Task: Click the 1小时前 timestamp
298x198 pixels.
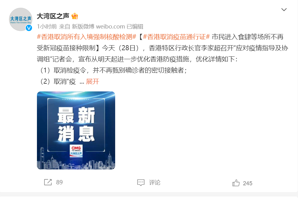Action: [x=47, y=27]
